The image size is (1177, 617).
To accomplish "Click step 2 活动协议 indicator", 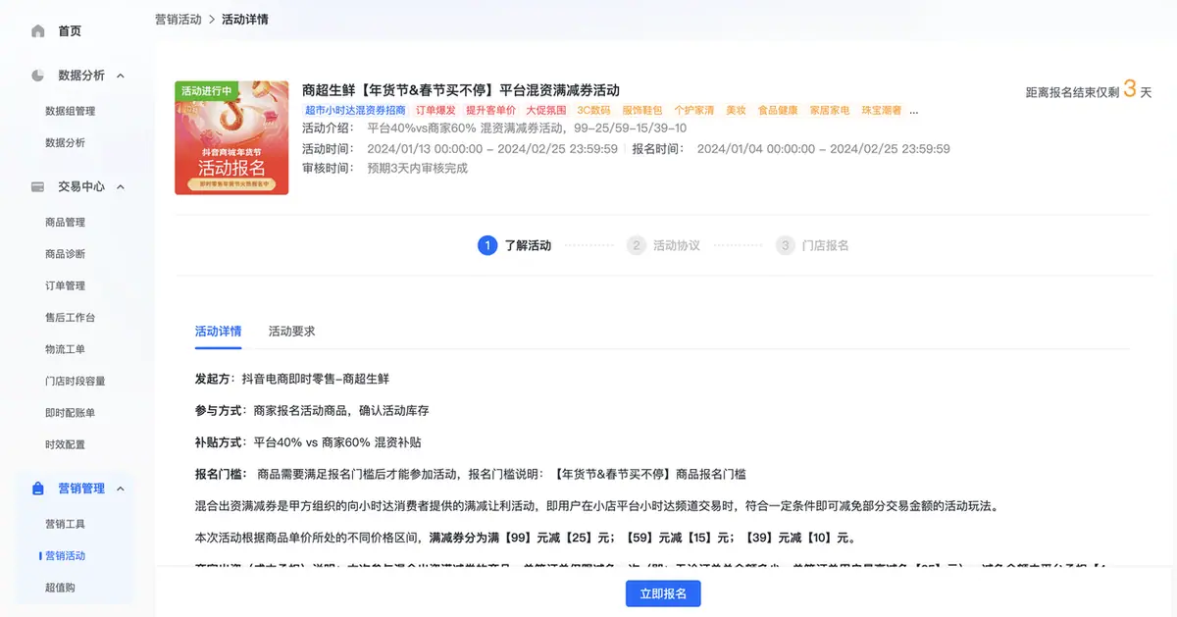I will [x=664, y=245].
